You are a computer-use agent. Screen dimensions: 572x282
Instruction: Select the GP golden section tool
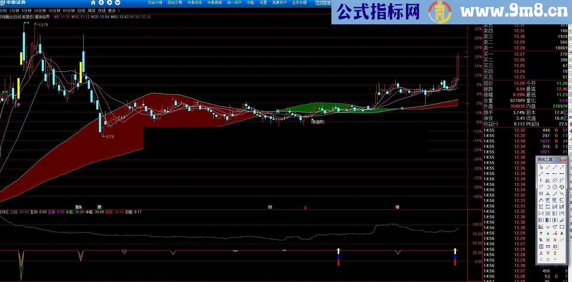pos(547,200)
